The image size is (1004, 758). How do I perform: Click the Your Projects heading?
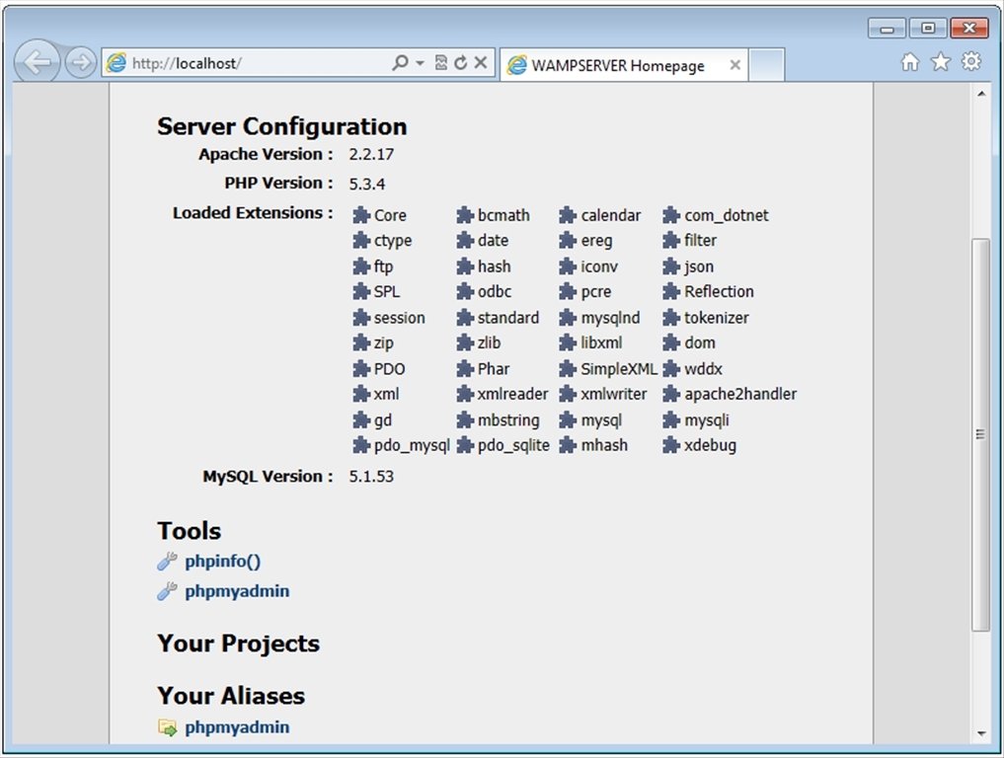tap(239, 644)
